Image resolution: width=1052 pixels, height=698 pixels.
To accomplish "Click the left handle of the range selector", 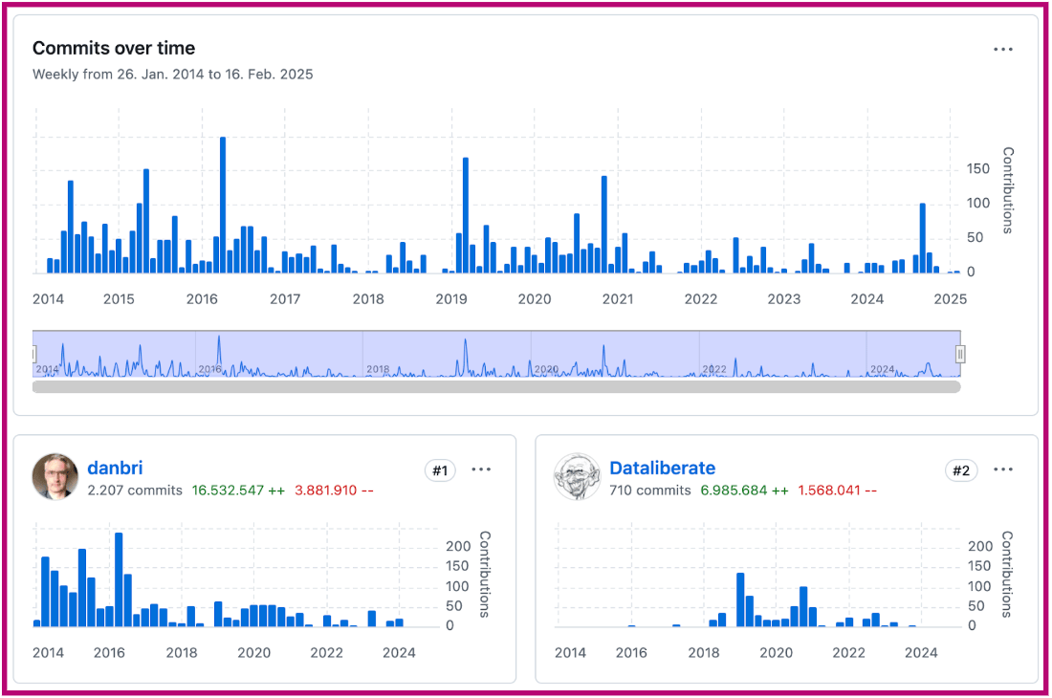I will pyautogui.click(x=33, y=355).
